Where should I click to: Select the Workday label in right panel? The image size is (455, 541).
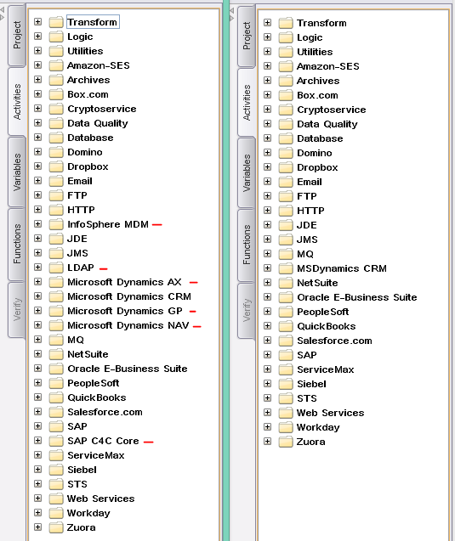(318, 427)
